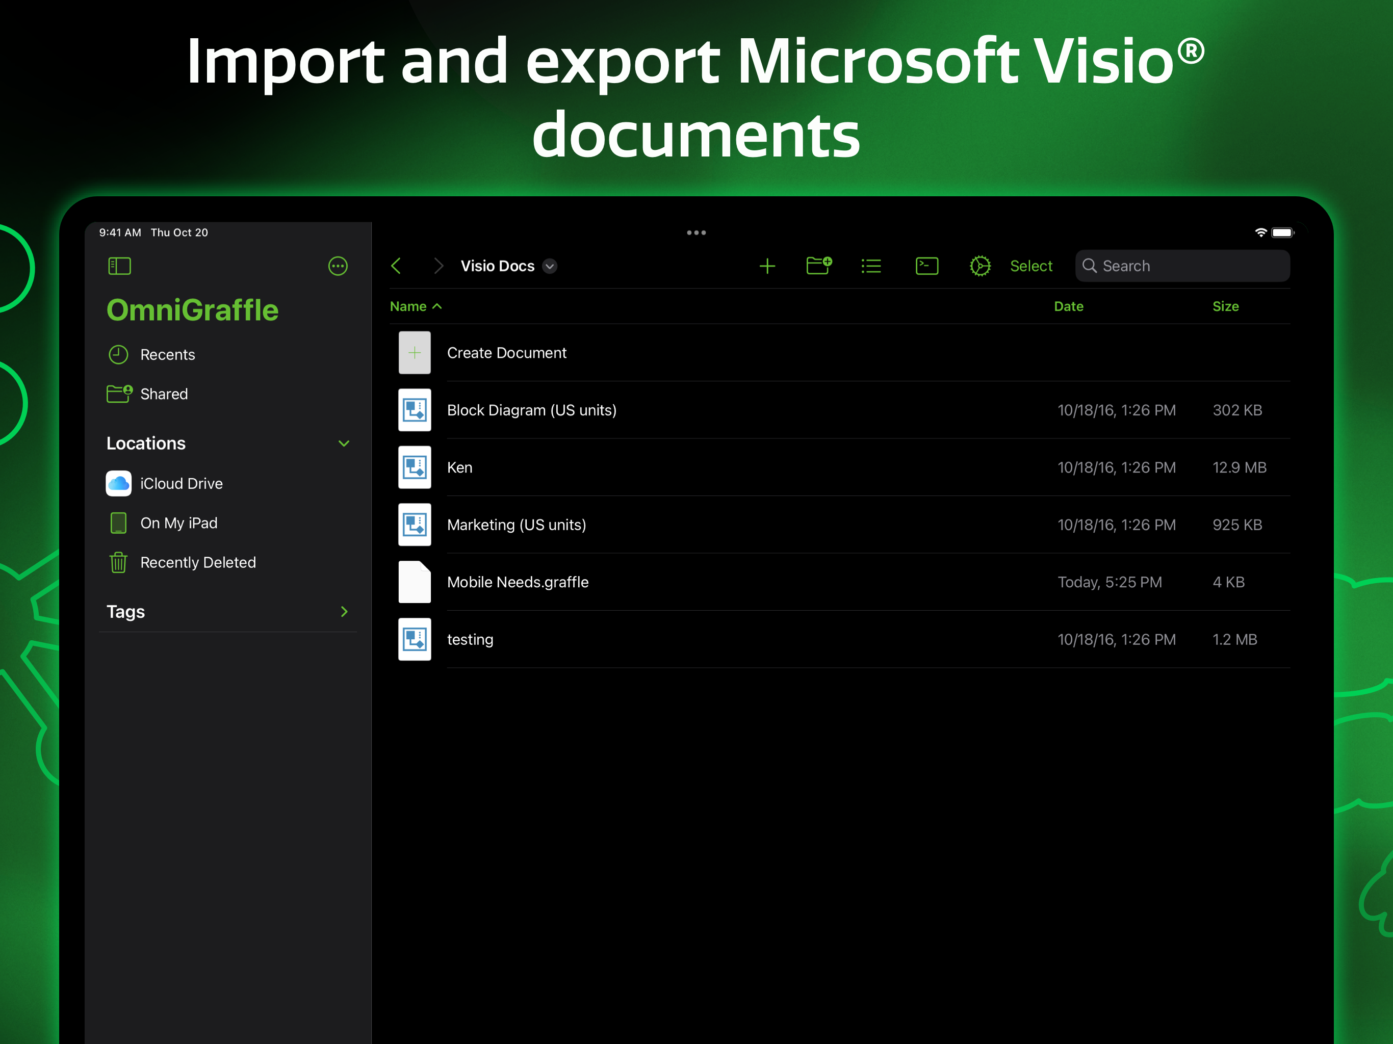The height and width of the screenshot is (1044, 1393).
Task: Click the Recently Deleted trash icon
Action: point(118,562)
